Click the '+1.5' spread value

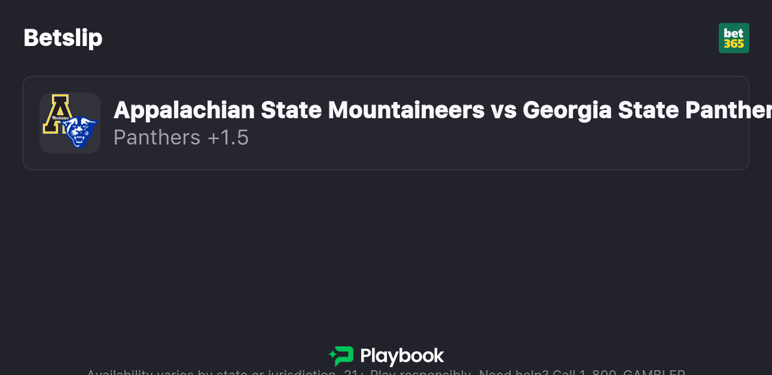pos(228,137)
